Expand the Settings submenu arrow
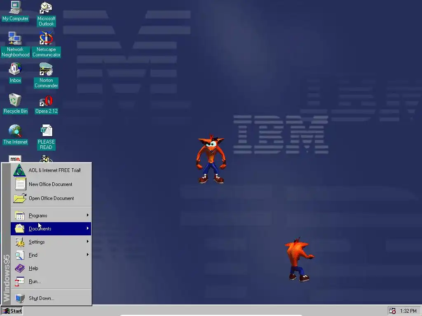 click(87, 242)
